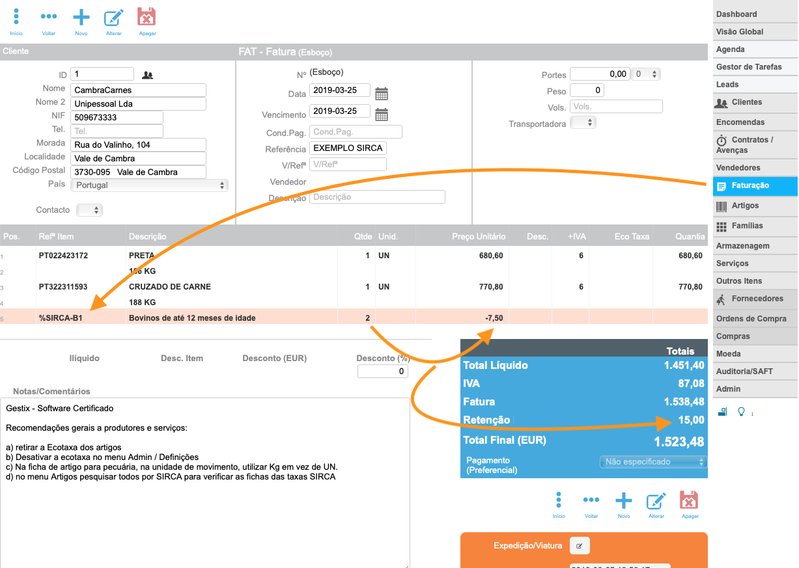
Task: Open Ordens de Compra menu
Action: click(755, 319)
